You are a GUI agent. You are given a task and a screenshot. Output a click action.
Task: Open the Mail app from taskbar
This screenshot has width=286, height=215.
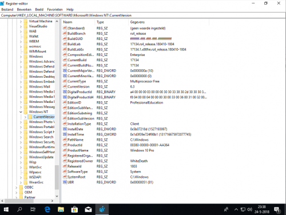(x=88, y=209)
